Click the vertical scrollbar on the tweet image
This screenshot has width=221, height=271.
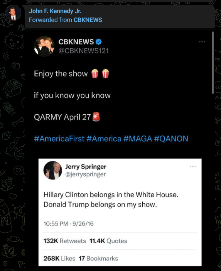(213, 63)
